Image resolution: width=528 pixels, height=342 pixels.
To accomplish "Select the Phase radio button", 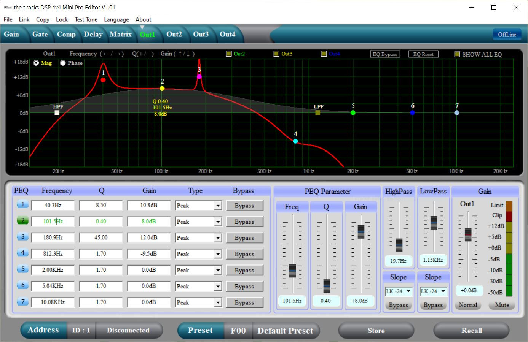I will click(63, 63).
